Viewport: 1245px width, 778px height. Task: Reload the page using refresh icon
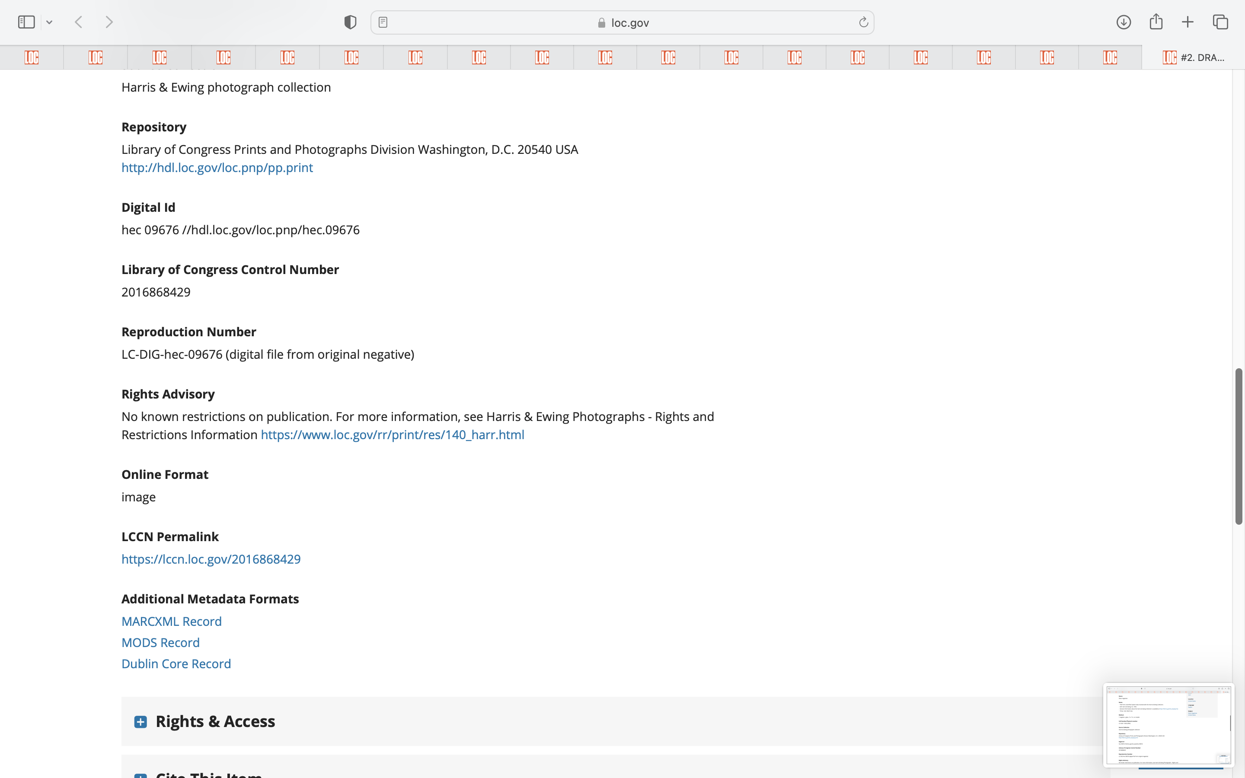[x=863, y=22]
